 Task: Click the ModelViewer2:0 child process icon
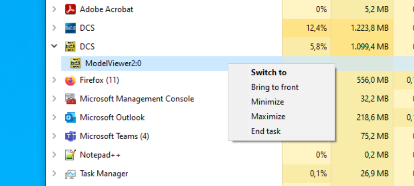[76, 63]
